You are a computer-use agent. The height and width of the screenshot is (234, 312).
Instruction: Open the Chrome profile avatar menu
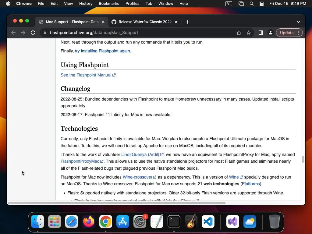[271, 33]
